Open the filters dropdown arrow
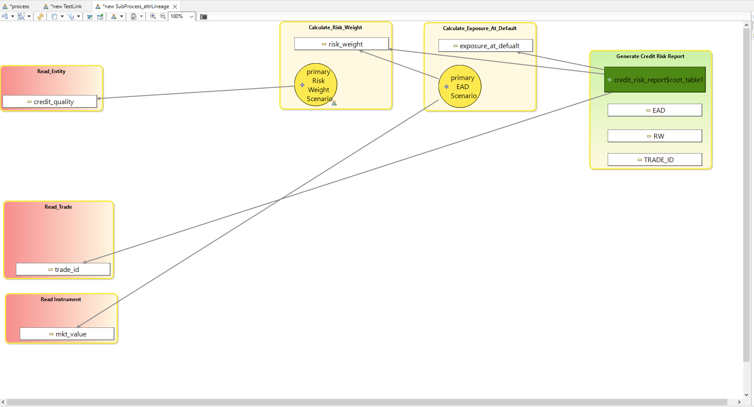The height and width of the screenshot is (407, 754). click(x=78, y=16)
